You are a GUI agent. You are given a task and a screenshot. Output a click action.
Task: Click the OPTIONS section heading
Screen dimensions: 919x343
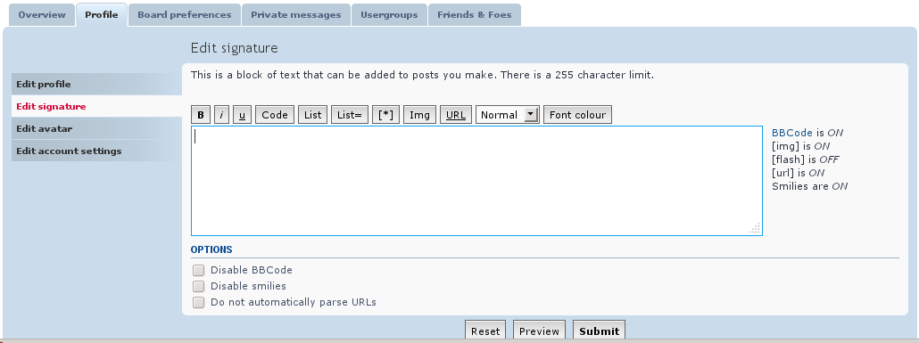tap(211, 249)
